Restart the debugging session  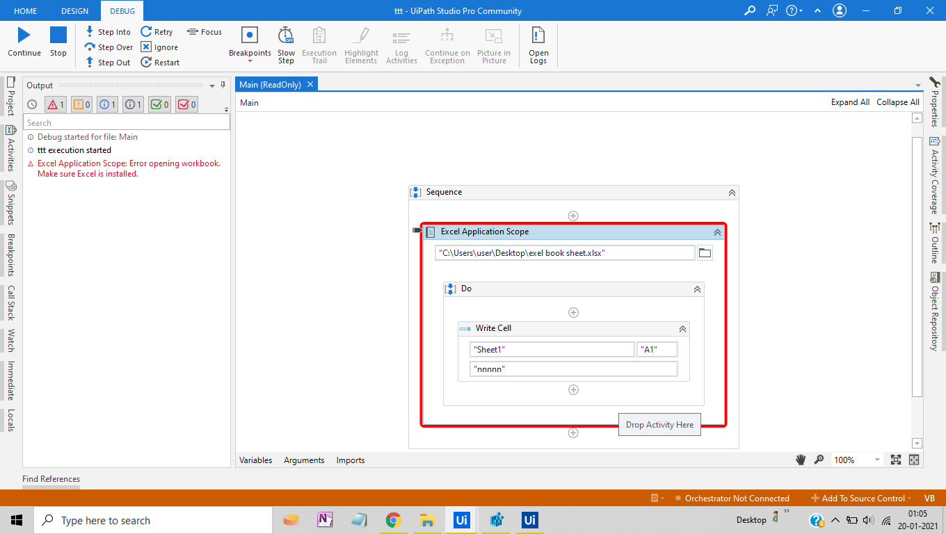coord(160,63)
